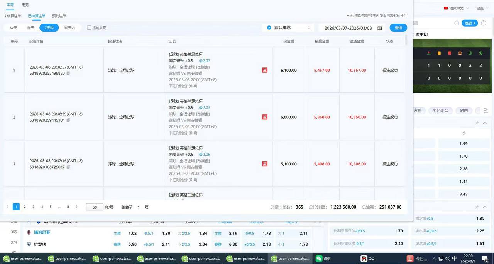Open the 简体中文 language dropdown
Screen dimensions: 494x264
pos(459,8)
